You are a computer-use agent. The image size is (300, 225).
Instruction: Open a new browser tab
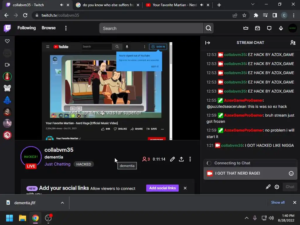click(219, 5)
